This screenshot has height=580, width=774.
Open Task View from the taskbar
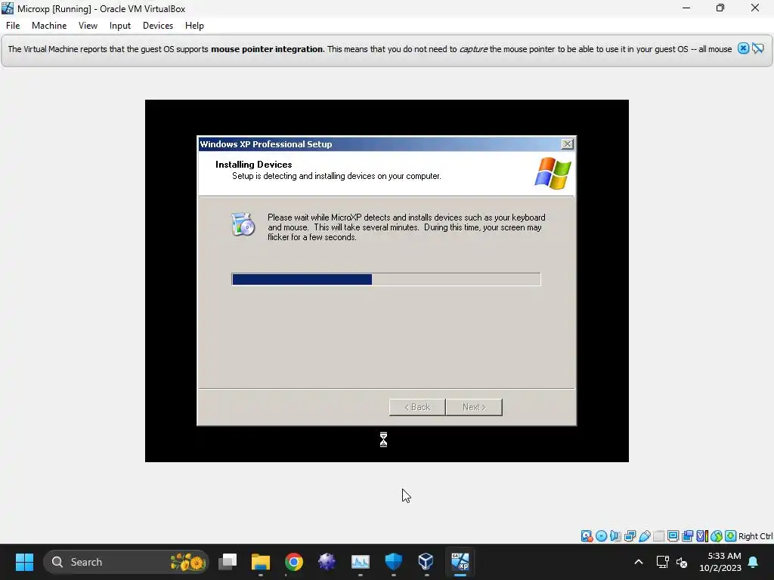(228, 562)
